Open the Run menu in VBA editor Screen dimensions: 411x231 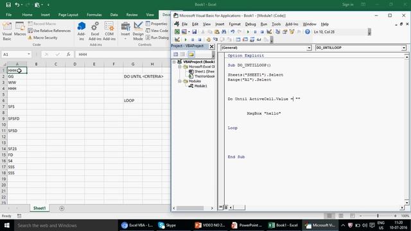264,24
